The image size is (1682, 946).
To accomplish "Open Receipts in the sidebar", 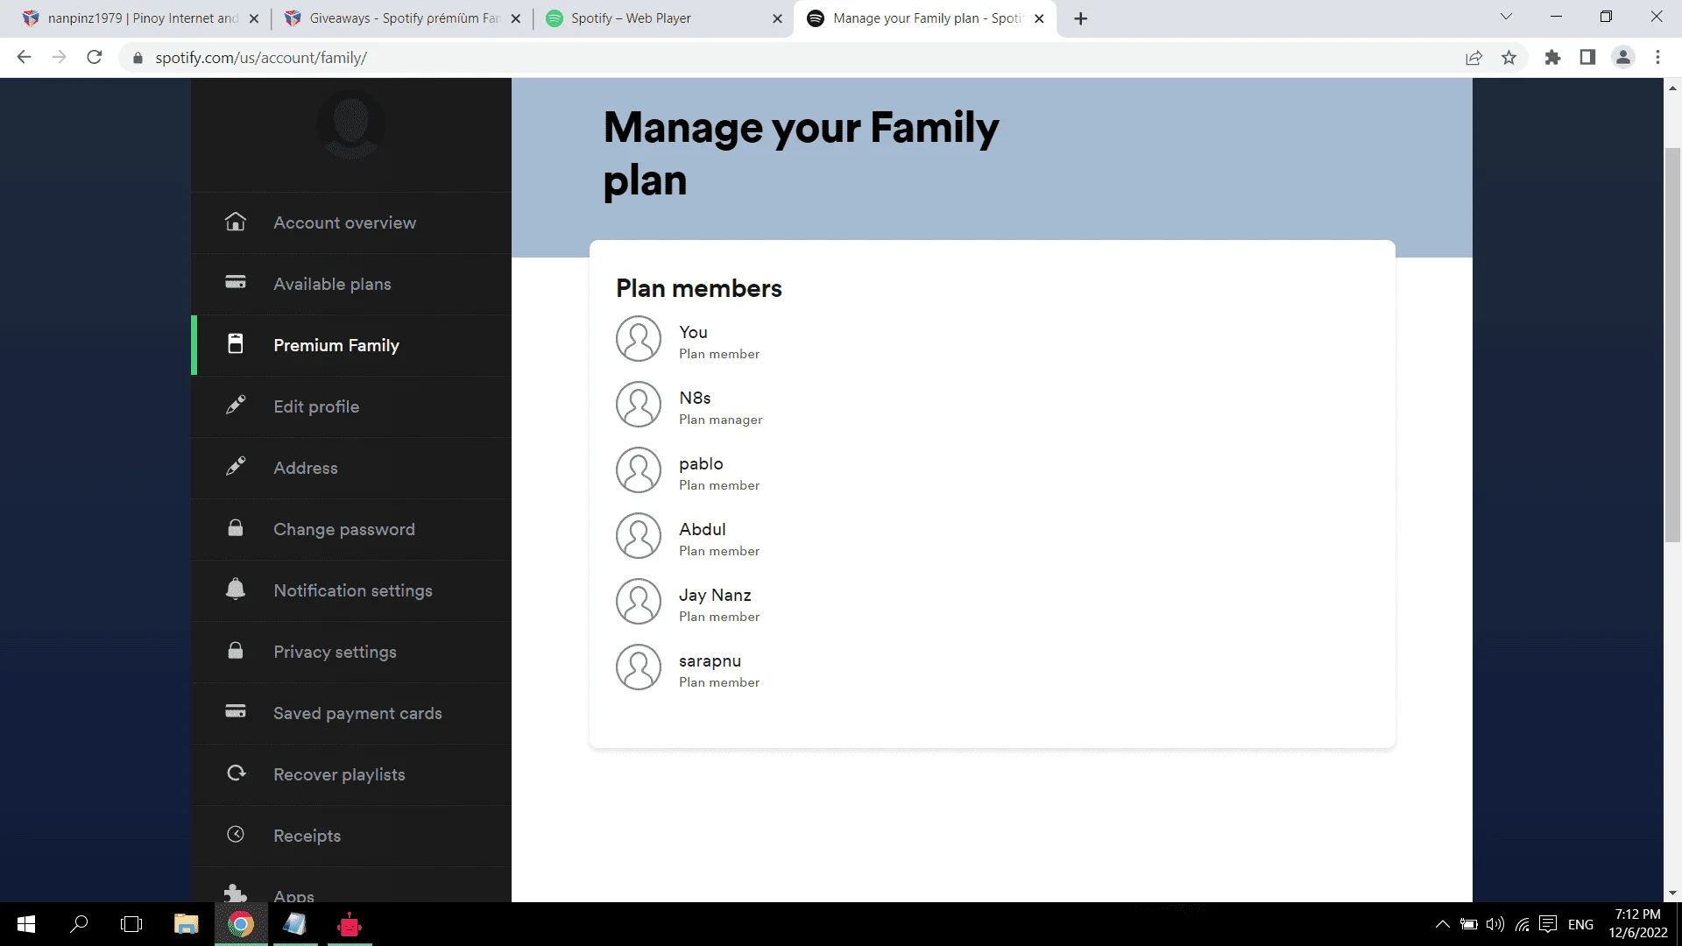I will [351, 836].
